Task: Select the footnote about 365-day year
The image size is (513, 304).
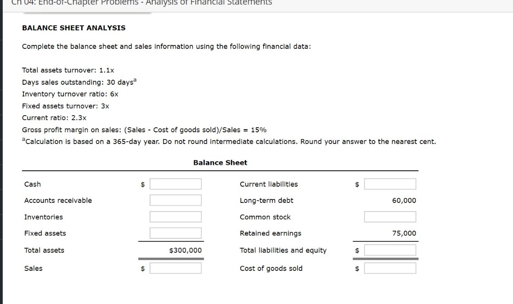Action: [229, 141]
